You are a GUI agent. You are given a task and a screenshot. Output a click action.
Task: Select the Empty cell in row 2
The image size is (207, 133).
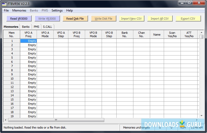click(28, 45)
